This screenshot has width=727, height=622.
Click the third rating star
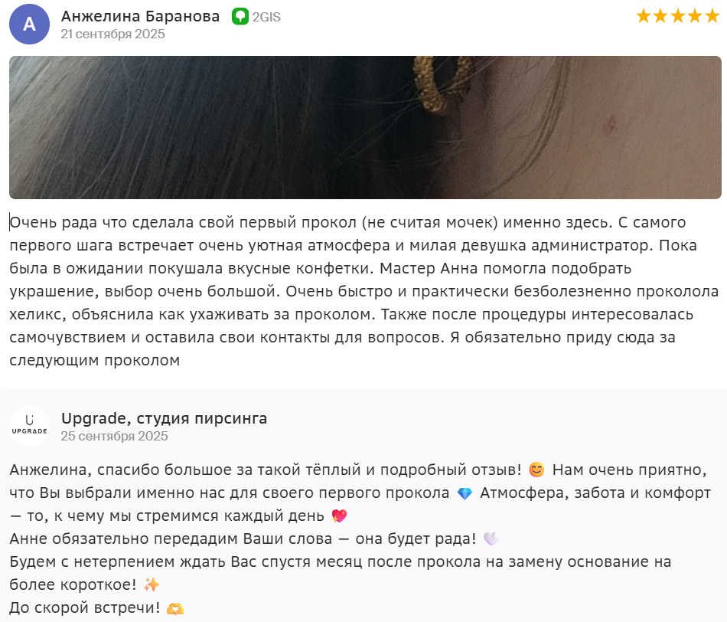pos(678,16)
